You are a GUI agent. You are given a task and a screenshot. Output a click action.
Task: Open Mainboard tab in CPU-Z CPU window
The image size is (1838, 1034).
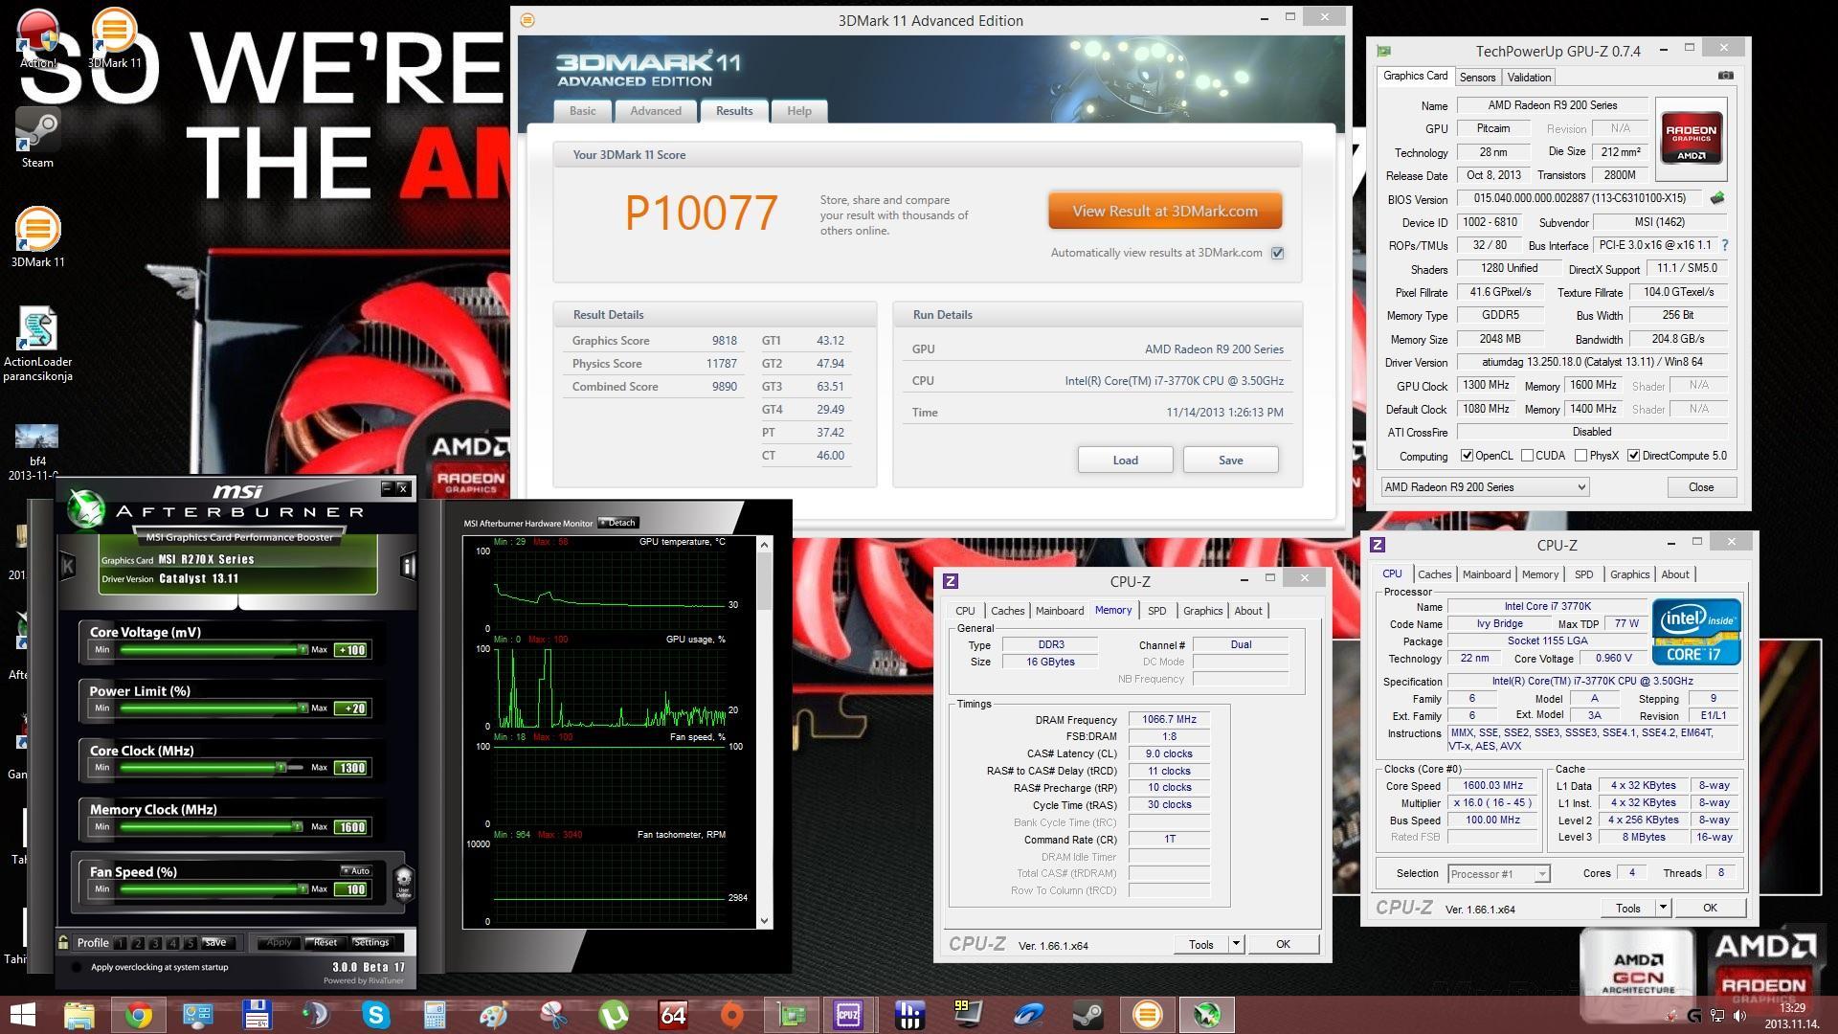1486,574
